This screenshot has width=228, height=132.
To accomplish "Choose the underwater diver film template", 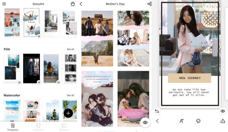I will pos(12,69).
